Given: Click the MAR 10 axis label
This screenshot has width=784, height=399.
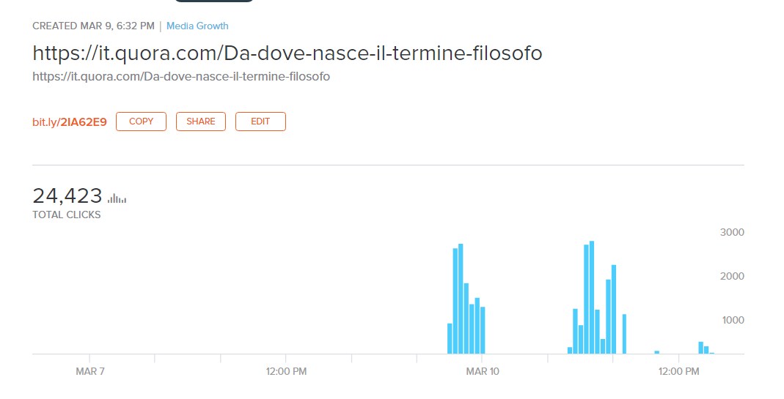Looking at the screenshot, I should pyautogui.click(x=483, y=372).
